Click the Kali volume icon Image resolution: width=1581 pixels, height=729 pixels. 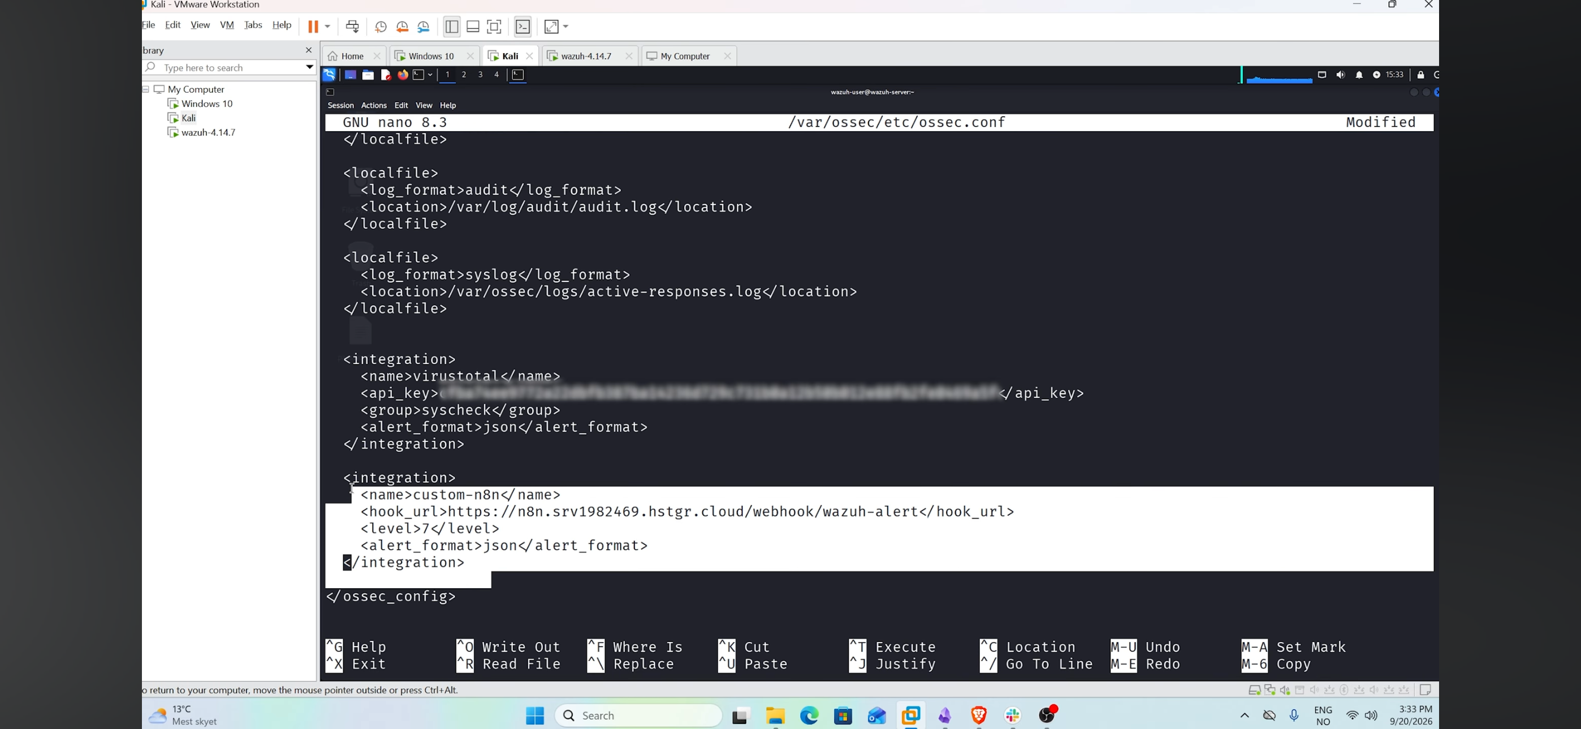click(x=1341, y=75)
